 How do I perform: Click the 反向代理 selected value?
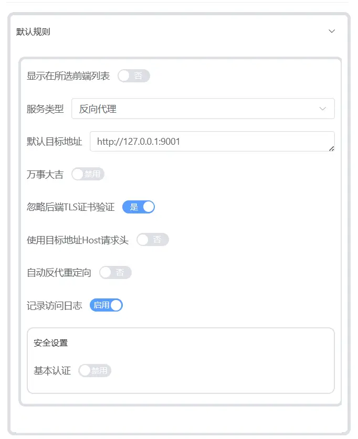pos(98,109)
